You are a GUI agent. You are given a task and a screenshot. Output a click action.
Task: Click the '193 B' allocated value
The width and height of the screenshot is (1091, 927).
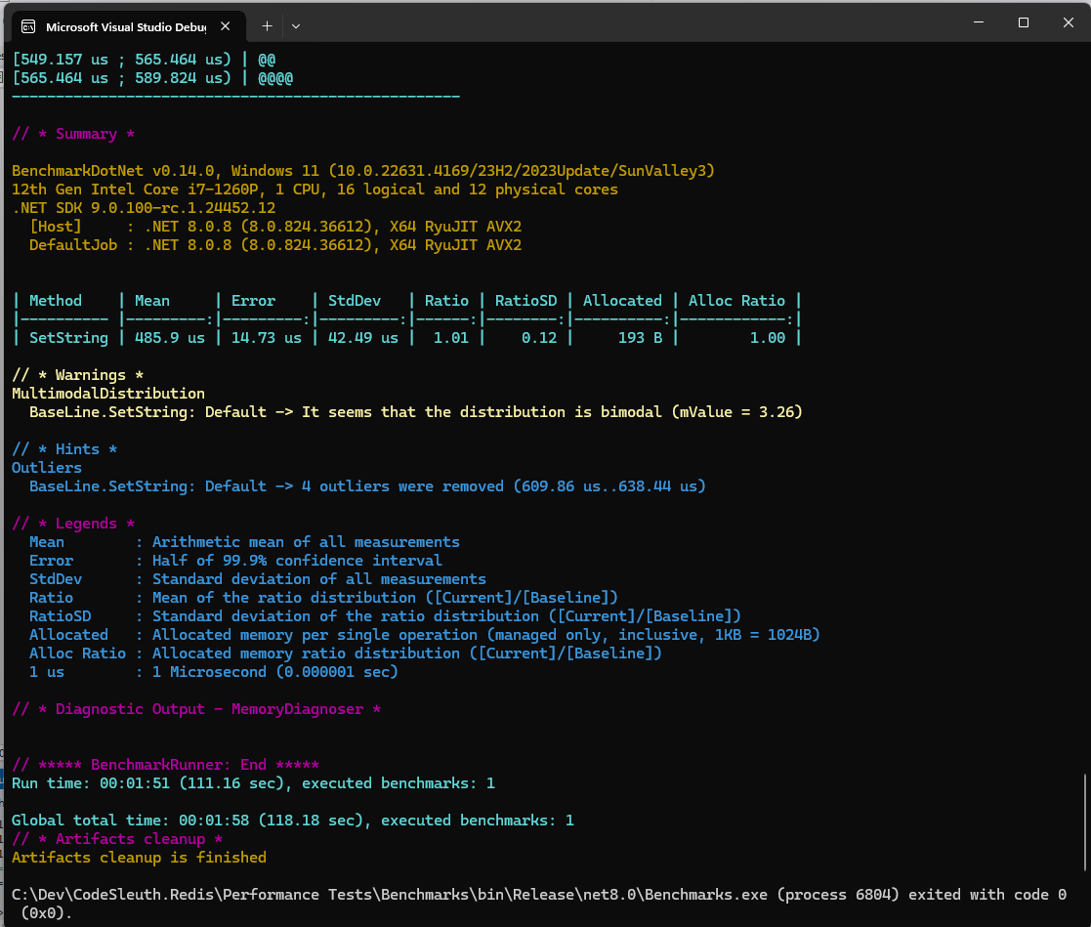(640, 338)
